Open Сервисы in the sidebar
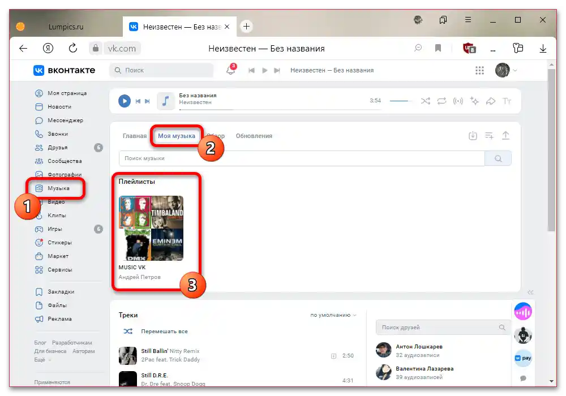The height and width of the screenshot is (396, 566). 53,270
